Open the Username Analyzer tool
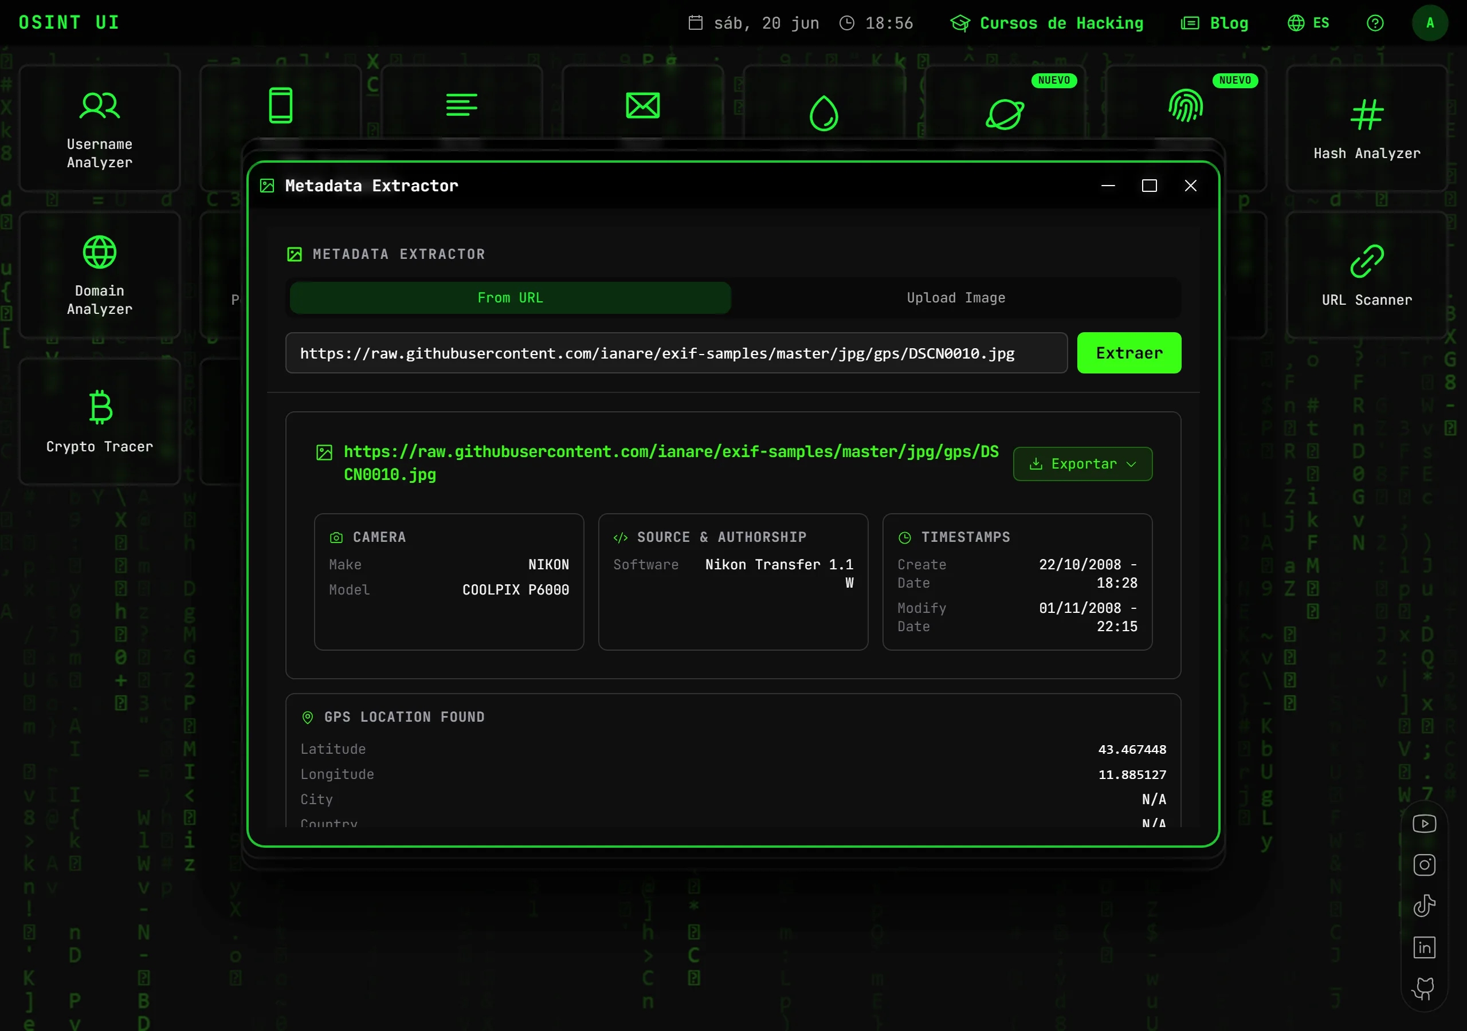 pos(100,128)
